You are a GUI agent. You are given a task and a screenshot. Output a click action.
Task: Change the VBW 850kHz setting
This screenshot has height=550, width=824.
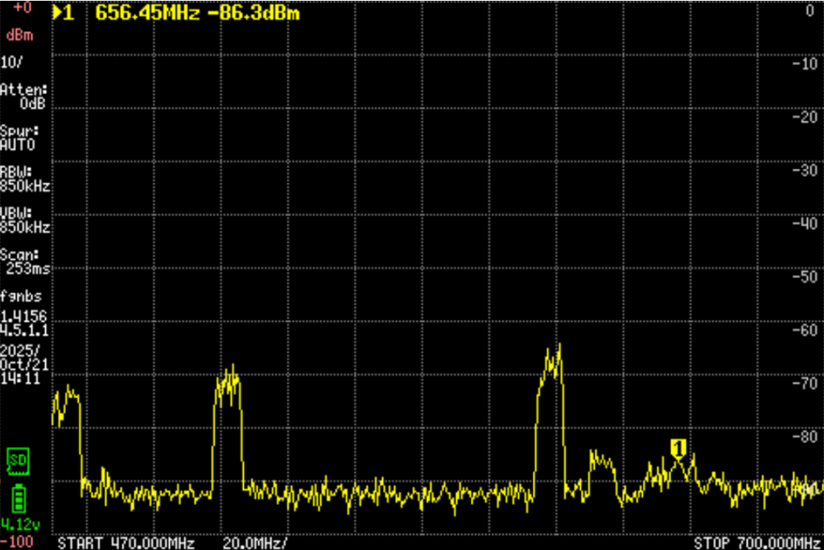(x=25, y=220)
